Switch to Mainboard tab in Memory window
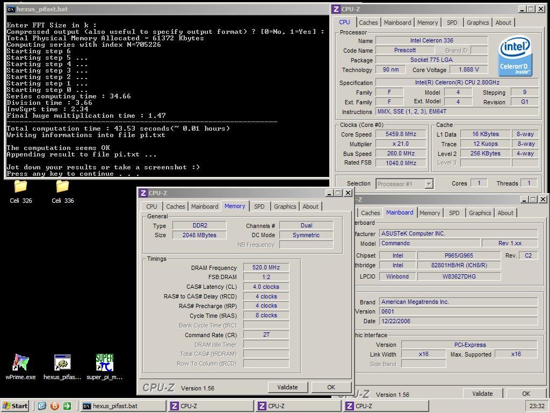This screenshot has height=413, width=550. tap(205, 206)
